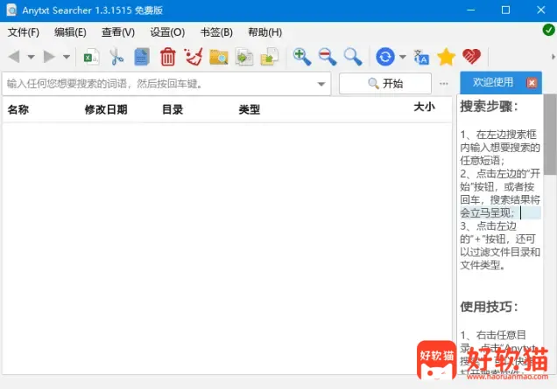Click the 开始 search button
The image size is (557, 389).
(385, 84)
